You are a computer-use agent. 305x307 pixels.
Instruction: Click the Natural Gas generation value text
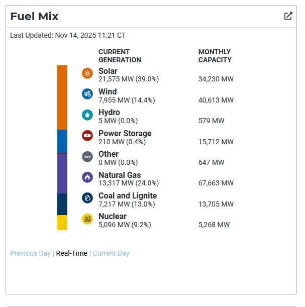(x=129, y=183)
